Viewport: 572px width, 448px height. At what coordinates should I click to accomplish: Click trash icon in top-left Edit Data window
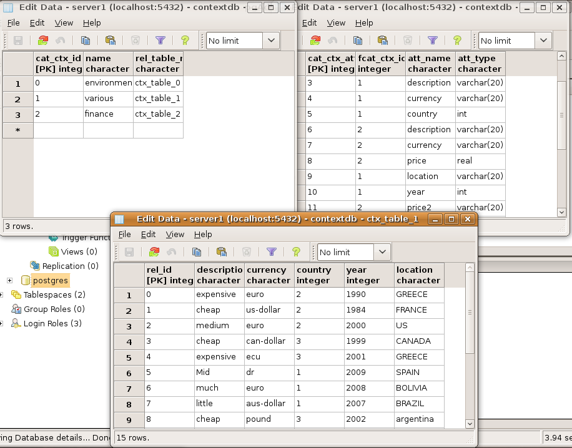(x=136, y=41)
